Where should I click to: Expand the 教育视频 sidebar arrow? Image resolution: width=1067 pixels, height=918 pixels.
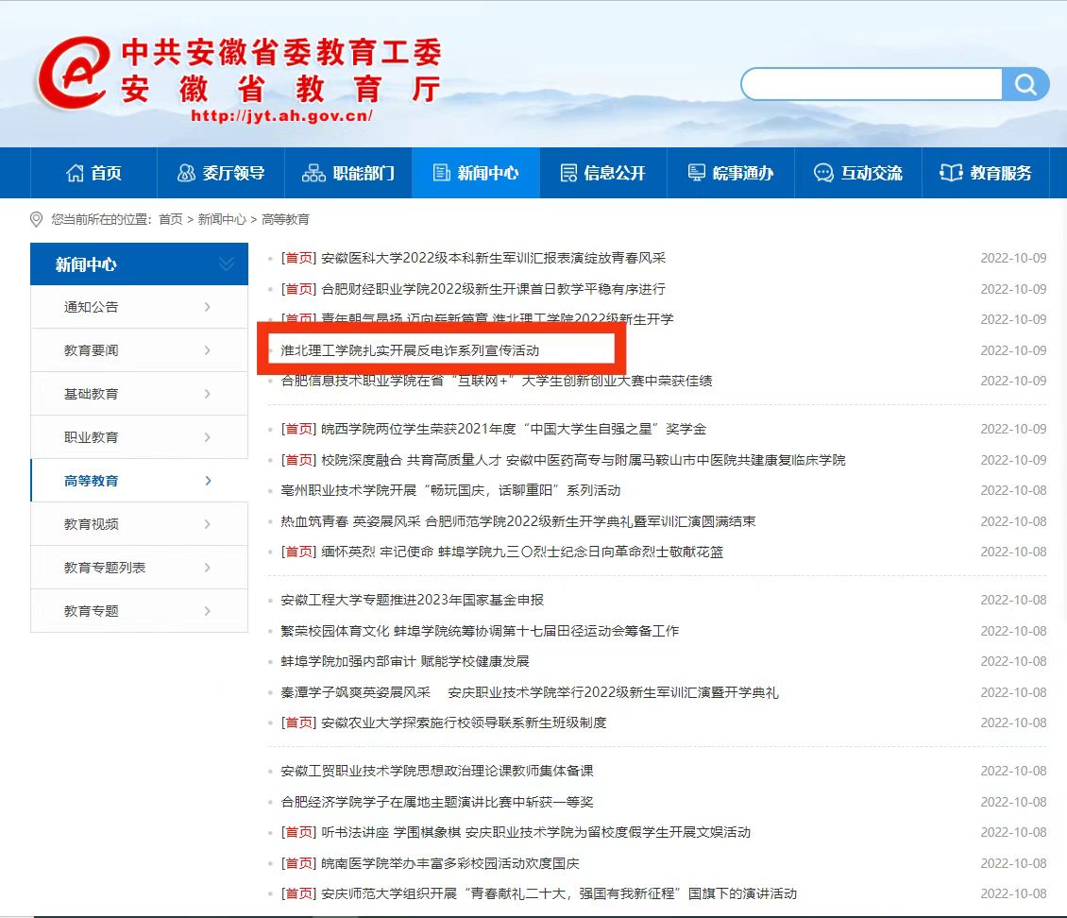208,524
